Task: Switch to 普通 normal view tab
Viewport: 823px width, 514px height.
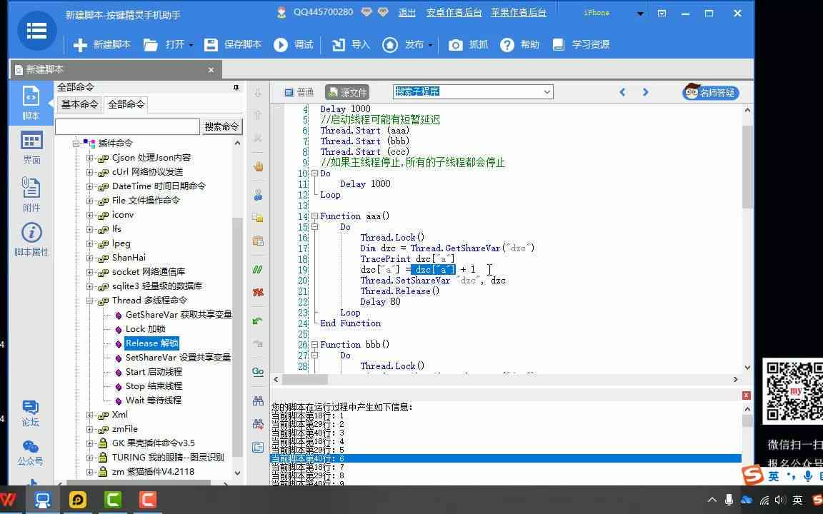Action: point(299,92)
